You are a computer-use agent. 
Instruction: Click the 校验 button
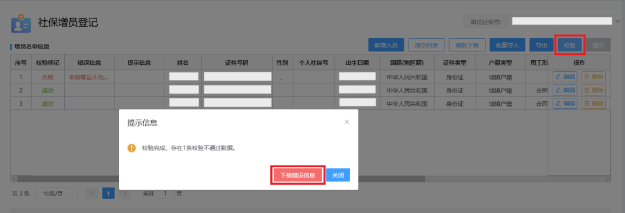pyautogui.click(x=569, y=45)
